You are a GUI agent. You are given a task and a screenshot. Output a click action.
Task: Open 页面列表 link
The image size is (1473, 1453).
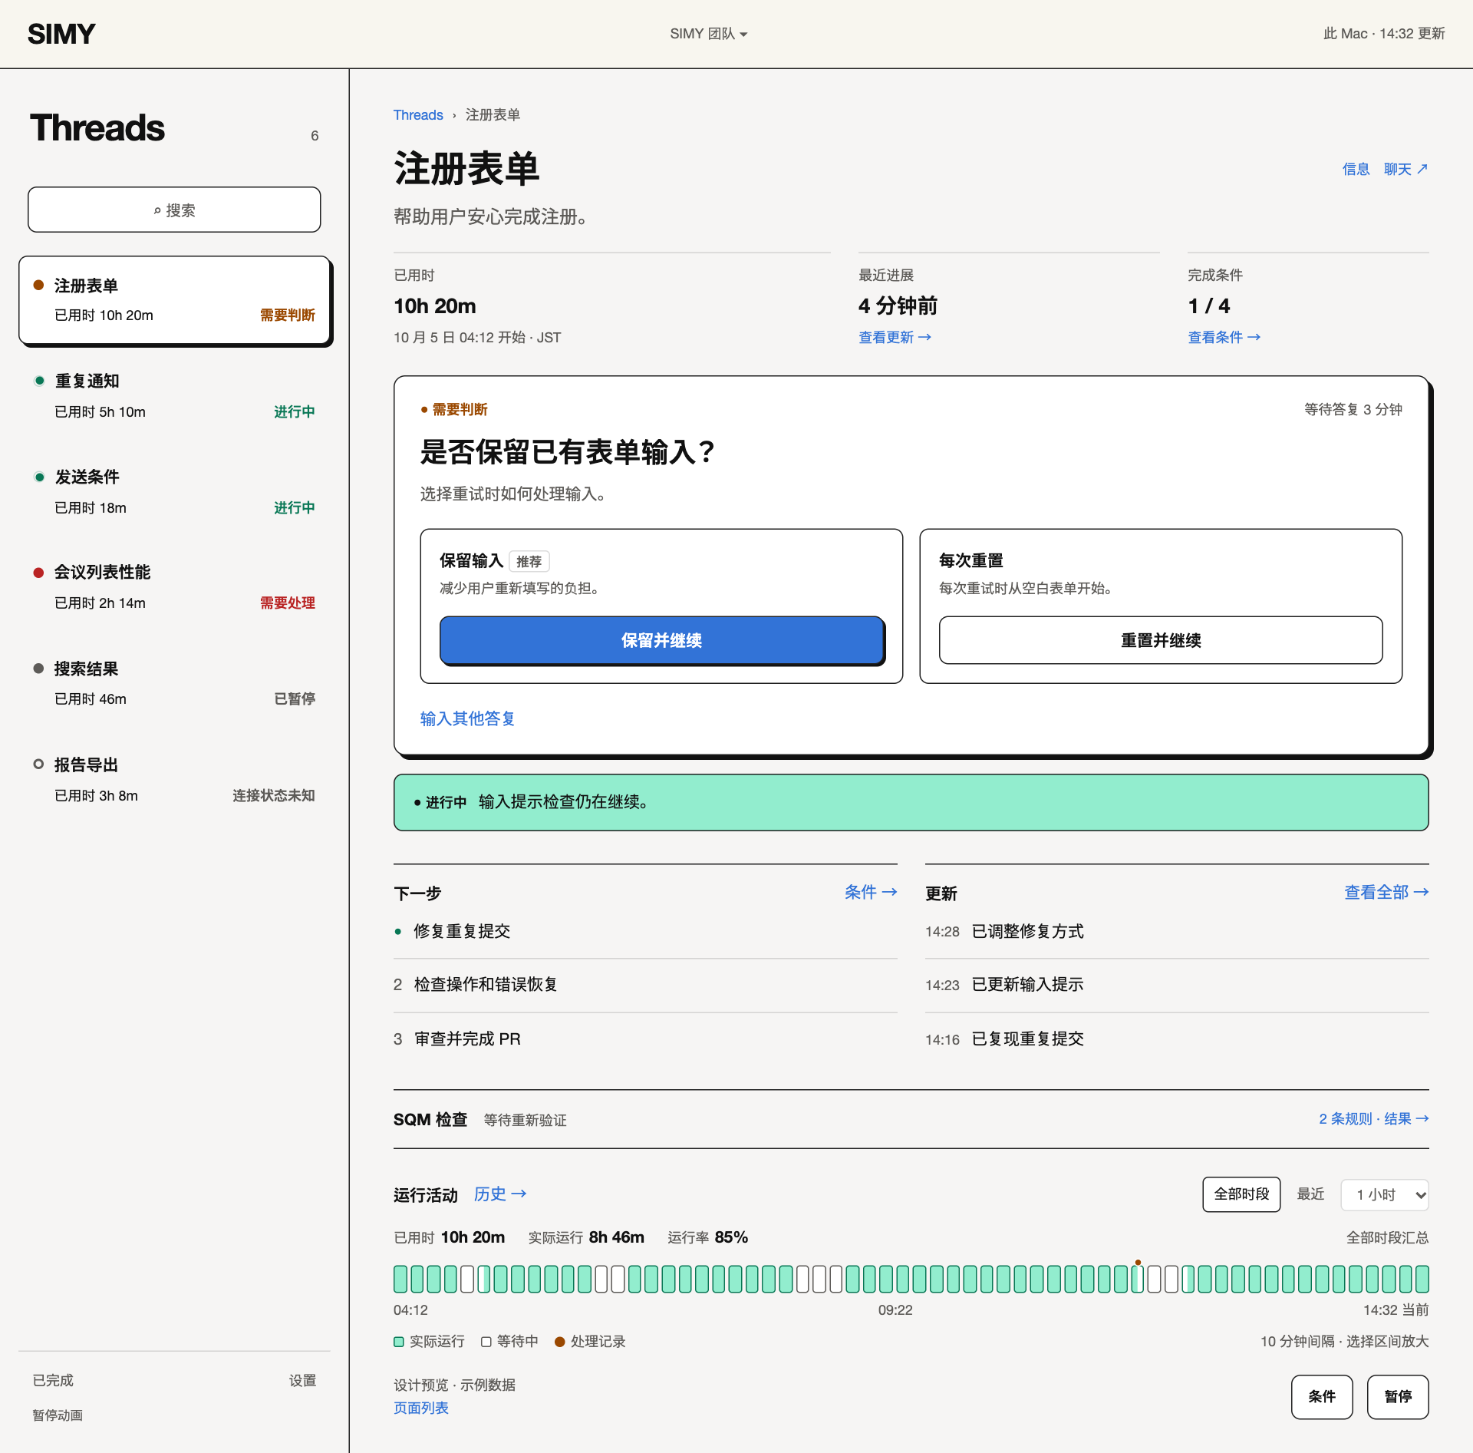(x=421, y=1408)
